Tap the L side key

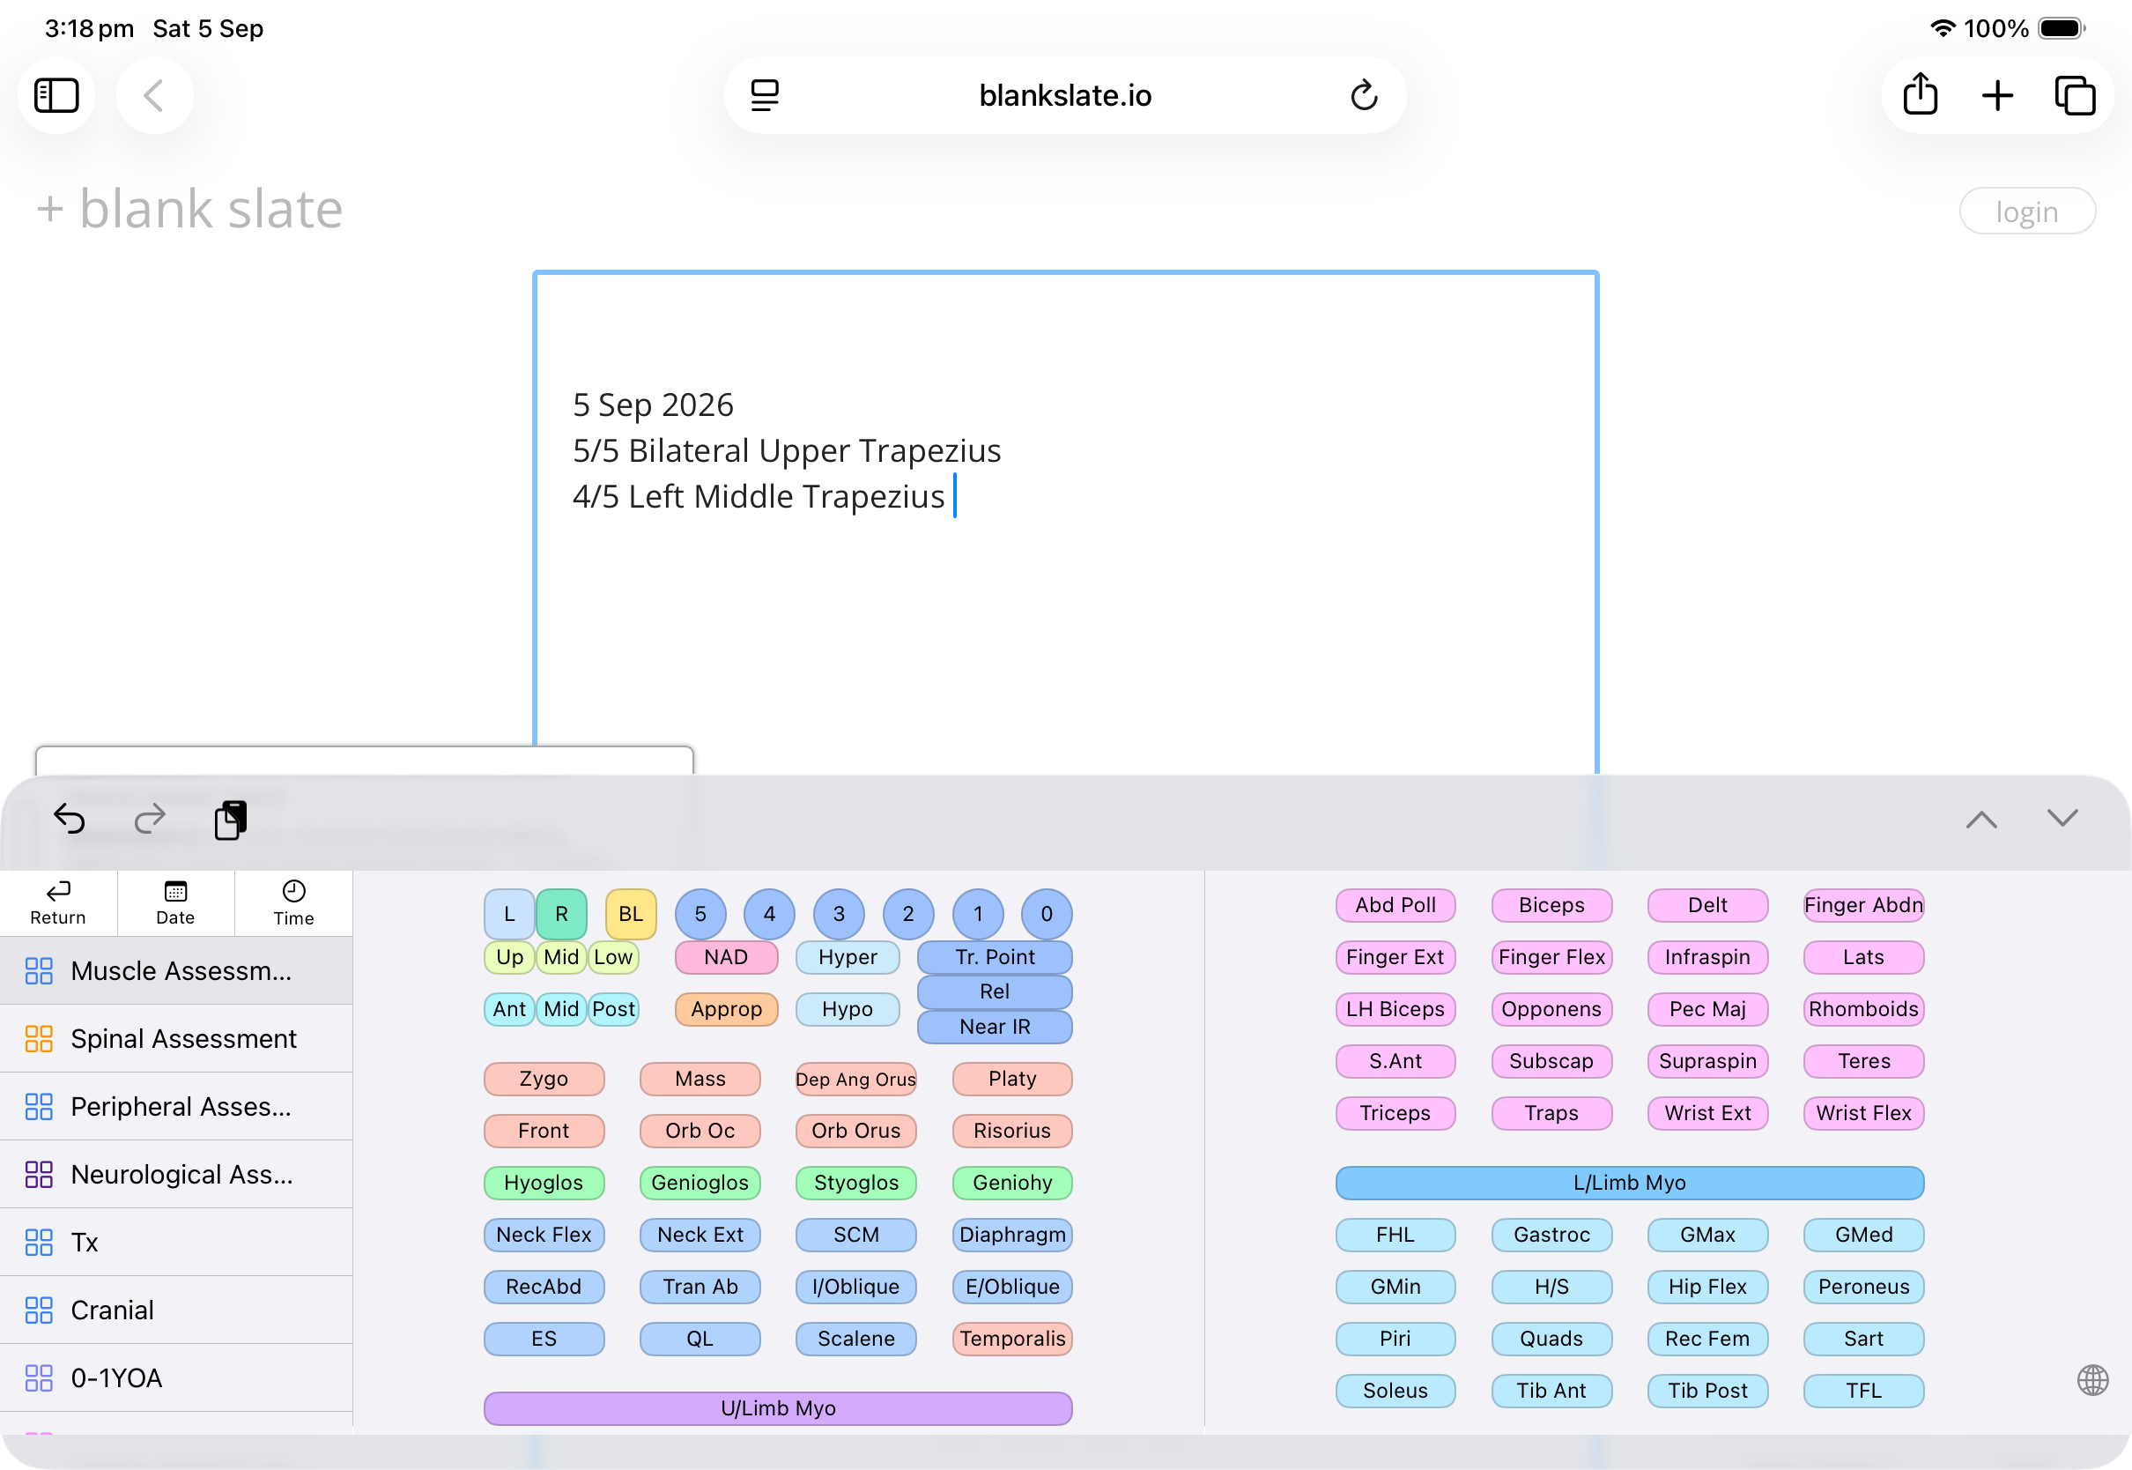[509, 914]
